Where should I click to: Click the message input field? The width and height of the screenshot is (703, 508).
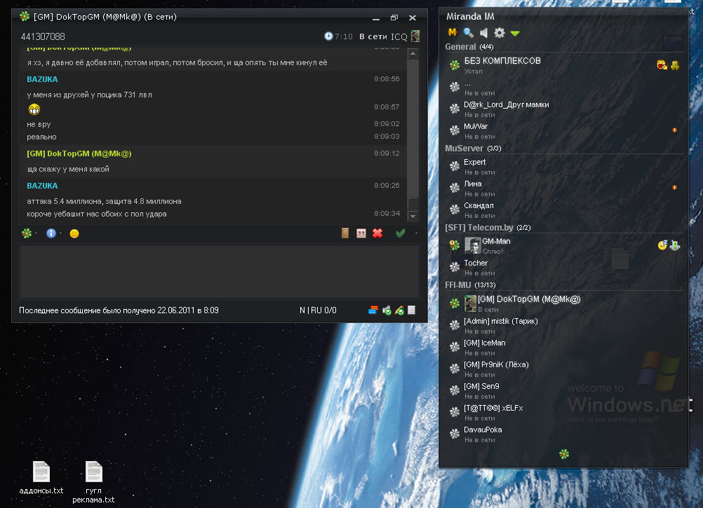click(219, 272)
